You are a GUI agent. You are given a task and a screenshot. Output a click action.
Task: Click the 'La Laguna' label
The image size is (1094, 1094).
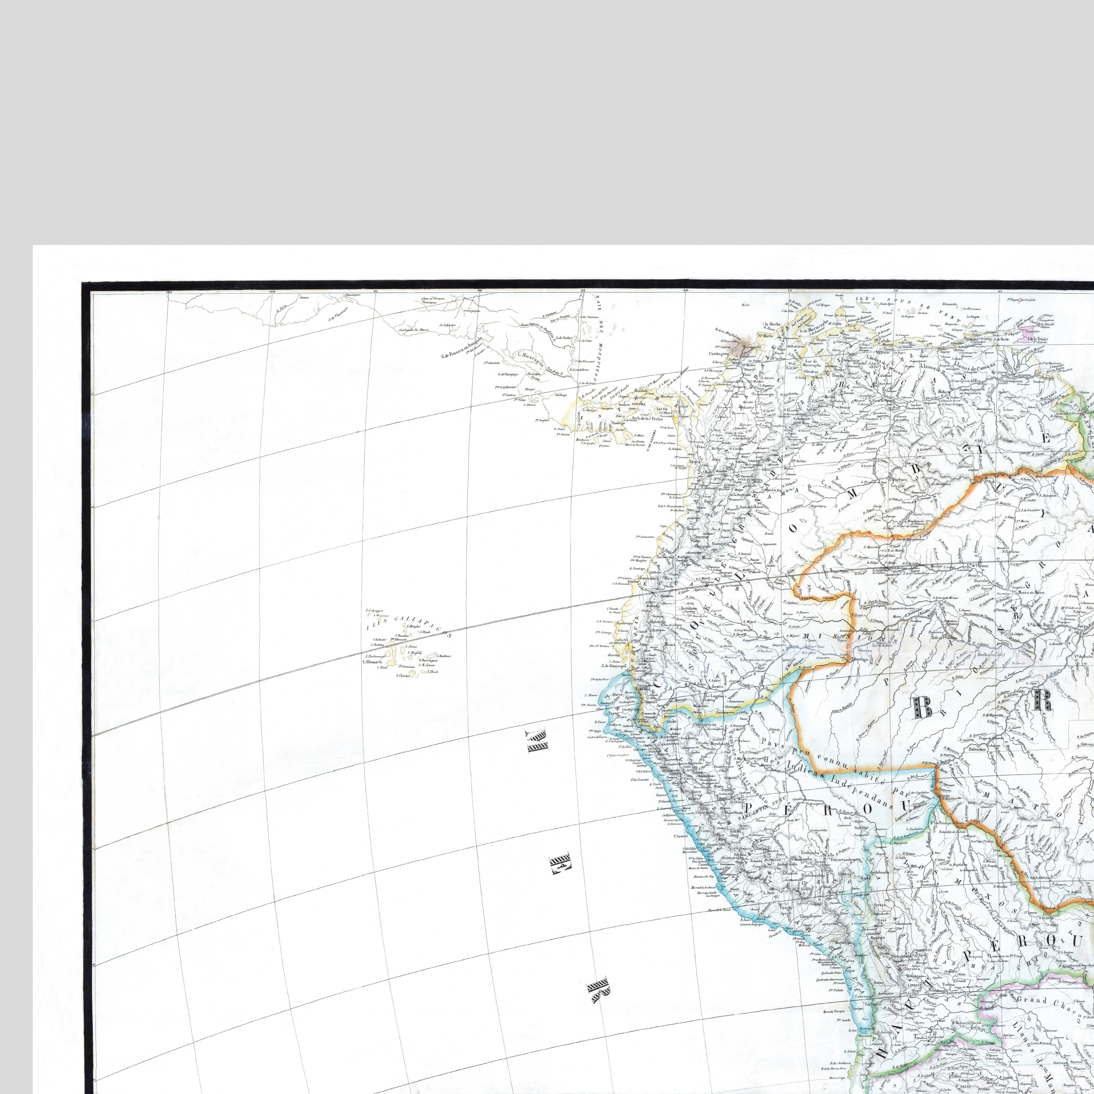pos(715,697)
